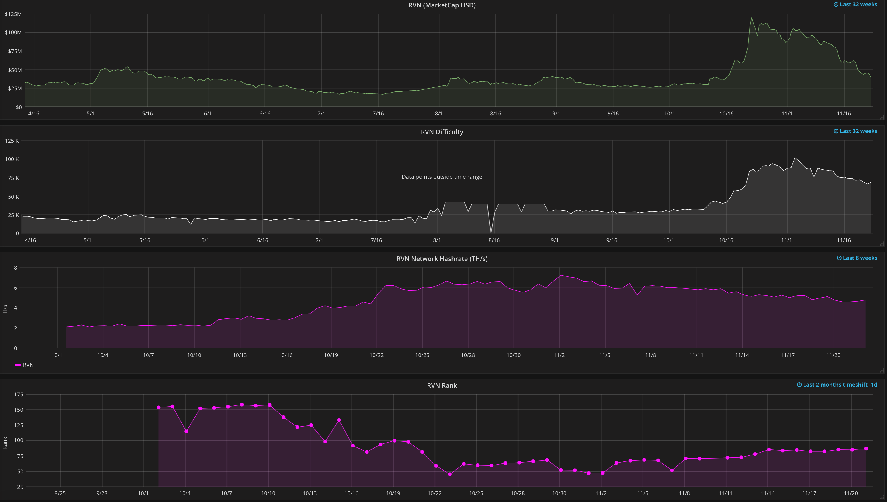This screenshot has height=502, width=887.
Task: Click the Last 2 months timeshift -1d label
Action: pos(840,385)
